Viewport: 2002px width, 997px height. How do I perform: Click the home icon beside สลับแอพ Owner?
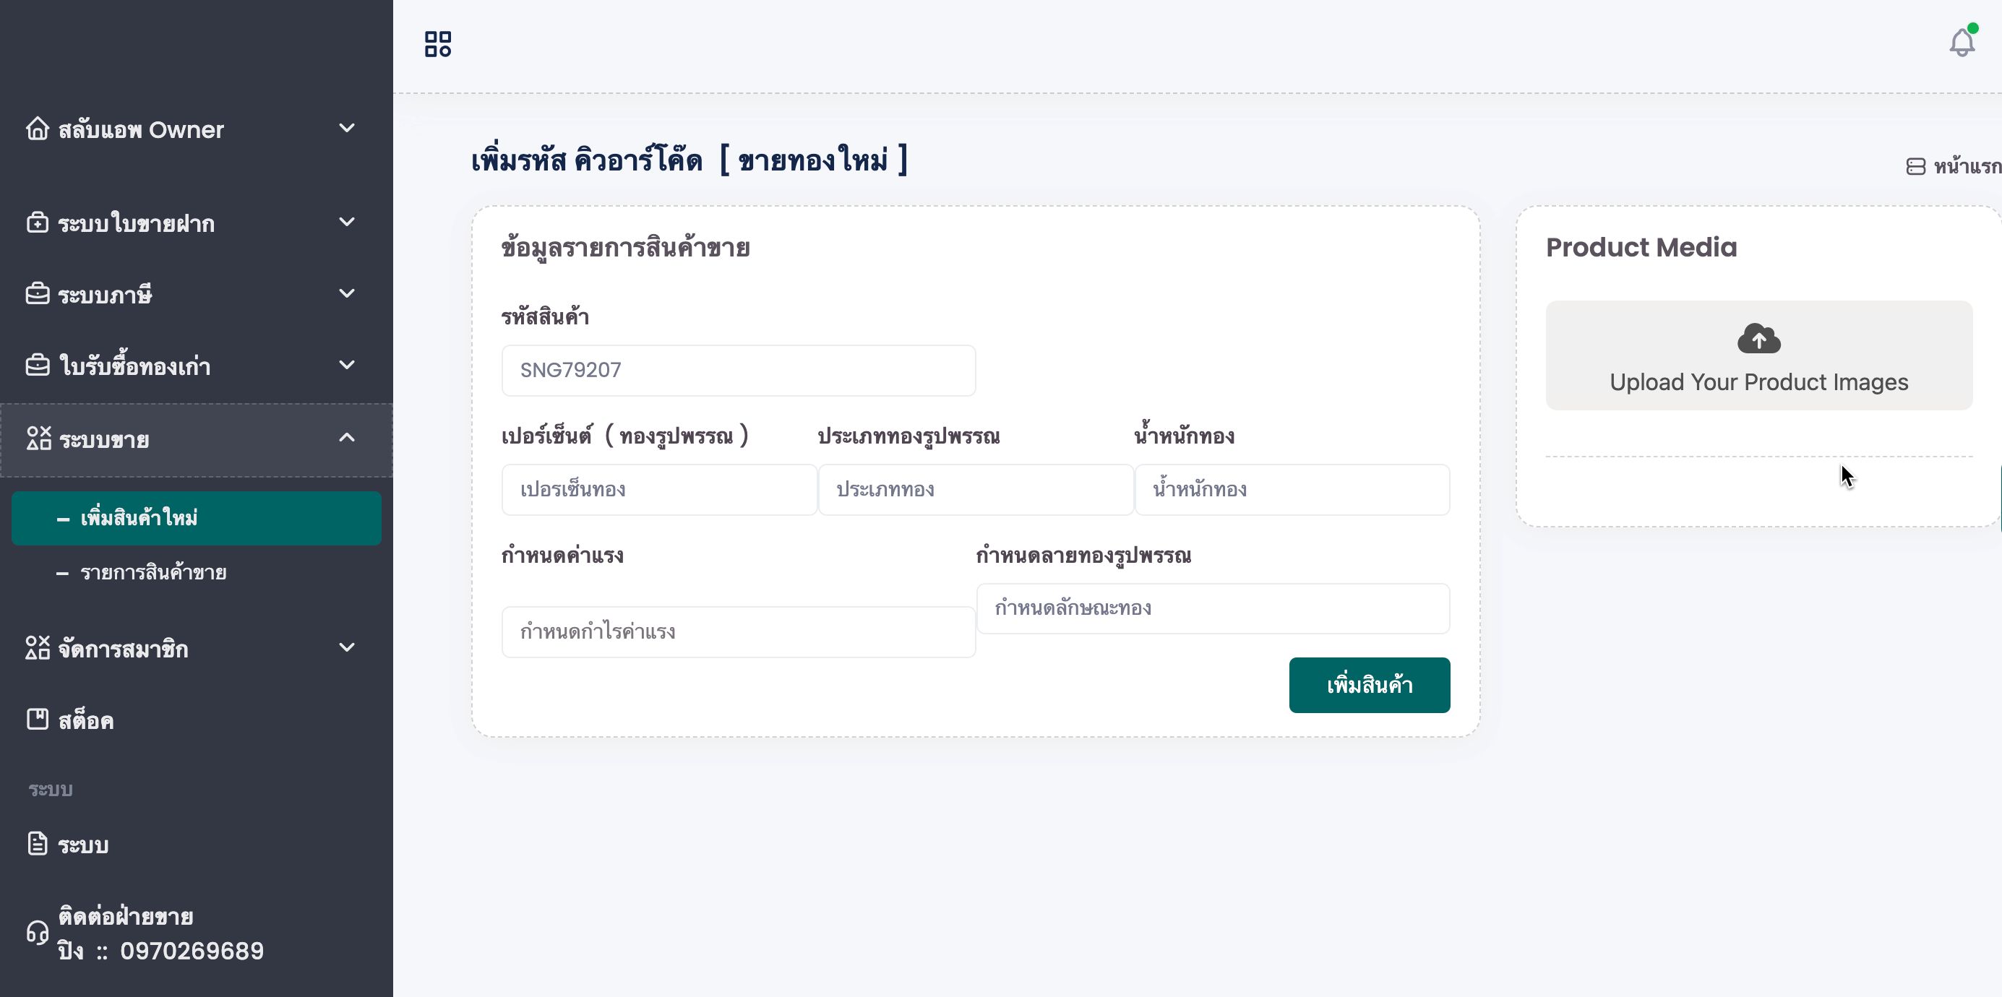point(38,128)
